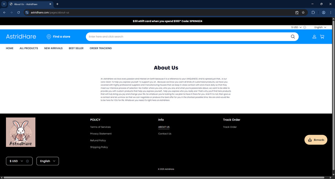Click the Rewards button
The height and width of the screenshot is (179, 335).
click(316, 140)
